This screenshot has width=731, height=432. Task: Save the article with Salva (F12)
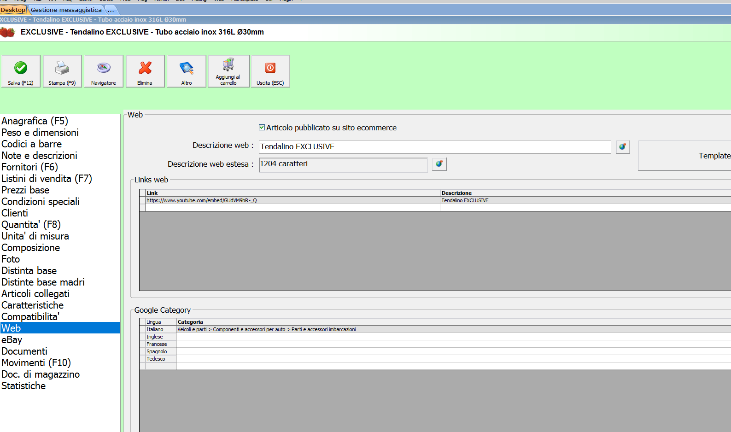click(21, 71)
